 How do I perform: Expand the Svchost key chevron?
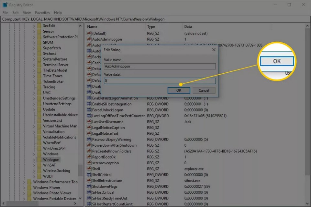tap(34, 54)
